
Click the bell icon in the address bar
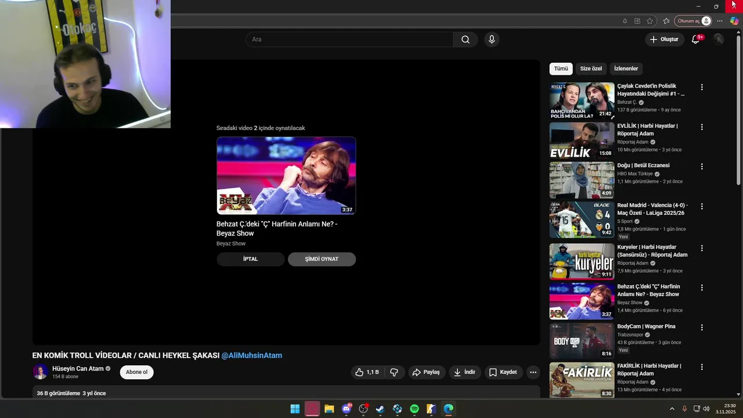pos(625,21)
